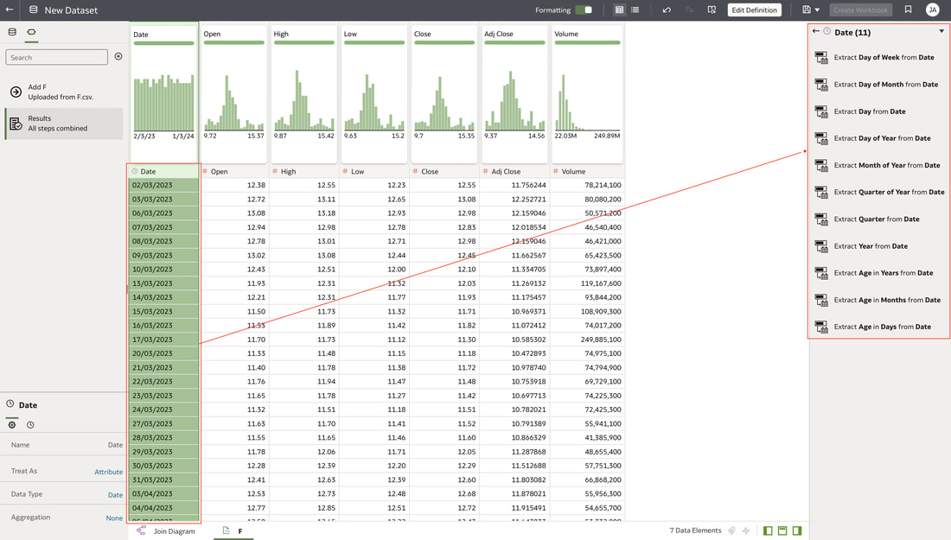
Task: Click icon beside Extract Age in Days
Action: pos(821,327)
